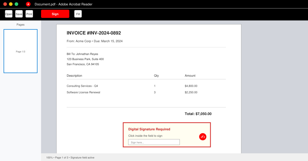Click the 'Document.pdf - Adobe Acrobat Reader' window title

63,4
